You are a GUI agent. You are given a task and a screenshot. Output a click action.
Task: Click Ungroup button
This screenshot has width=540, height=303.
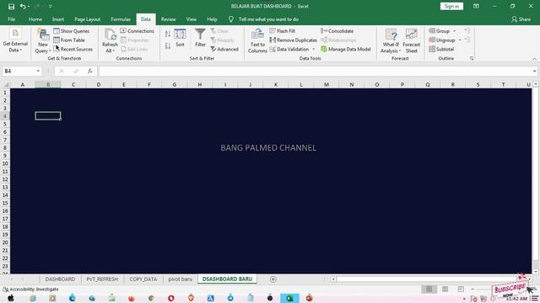click(x=442, y=40)
